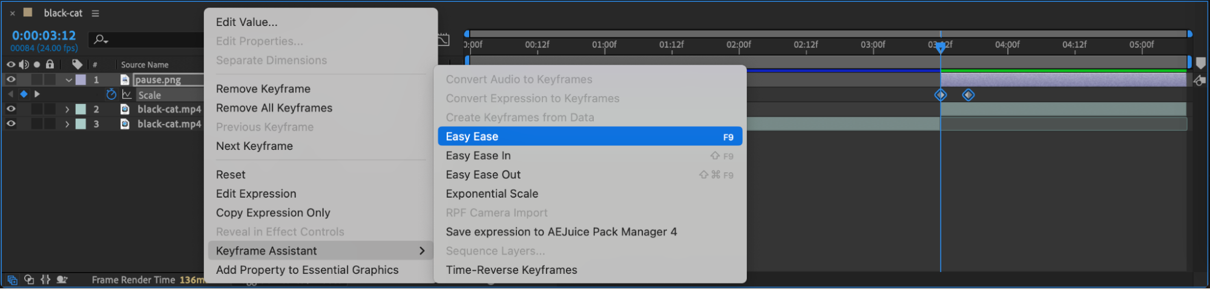Toggle the Transfer Controls pane icon

29,279
